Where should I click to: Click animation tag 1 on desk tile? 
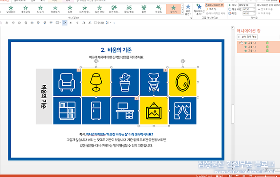click(x=136, y=99)
